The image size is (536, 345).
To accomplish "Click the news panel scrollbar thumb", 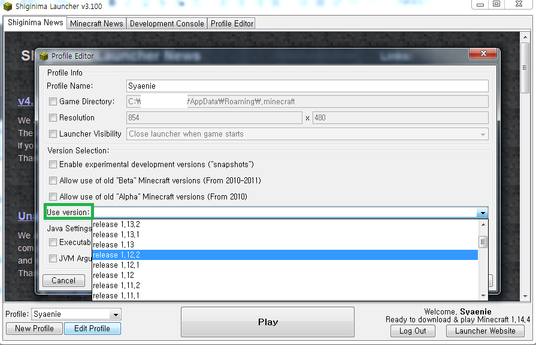I will coord(525,68).
